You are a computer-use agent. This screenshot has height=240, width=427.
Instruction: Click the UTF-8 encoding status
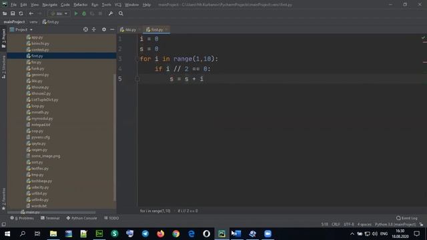tap(348, 225)
